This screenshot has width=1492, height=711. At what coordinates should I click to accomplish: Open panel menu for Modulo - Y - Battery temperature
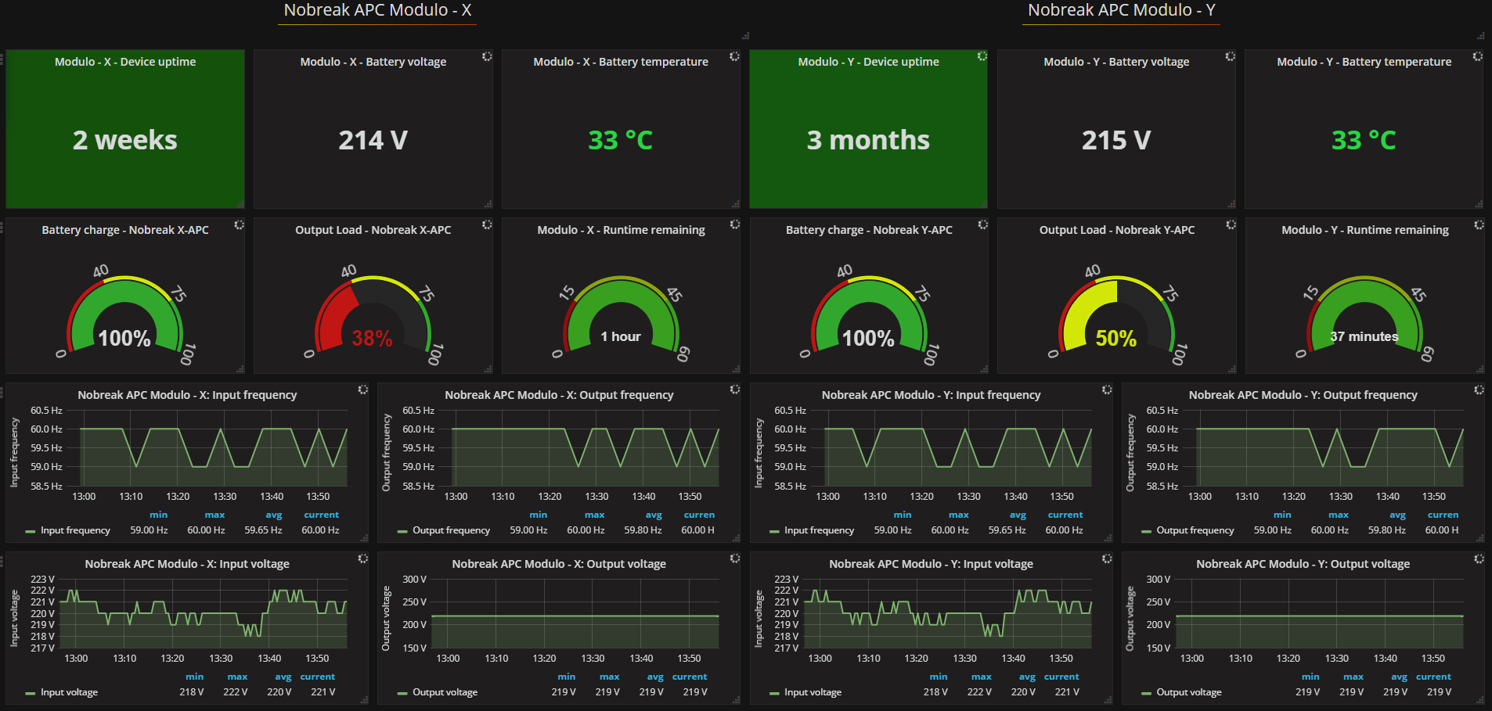(x=1364, y=62)
